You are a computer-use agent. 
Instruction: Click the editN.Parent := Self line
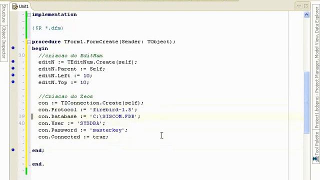[x=71, y=69]
